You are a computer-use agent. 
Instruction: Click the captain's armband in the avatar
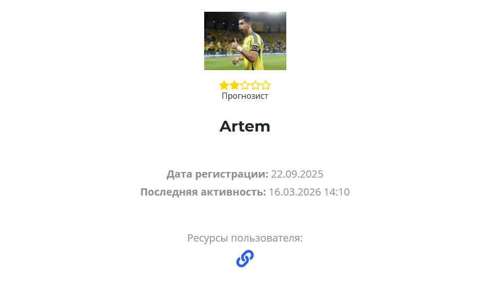click(254, 49)
